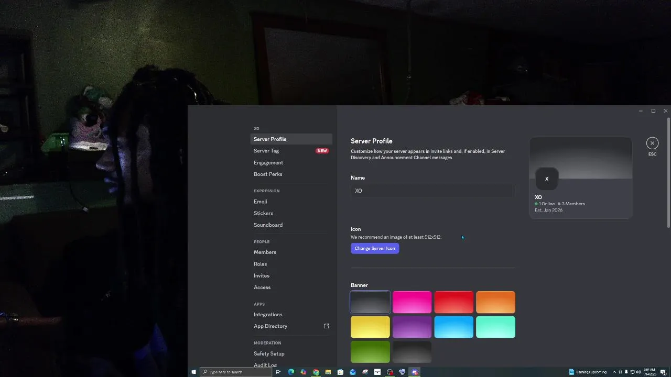Click the settings page scrollbar

[x=668, y=173]
